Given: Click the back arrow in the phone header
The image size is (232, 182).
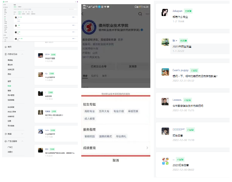Looking at the screenshot, I should click(82, 14).
